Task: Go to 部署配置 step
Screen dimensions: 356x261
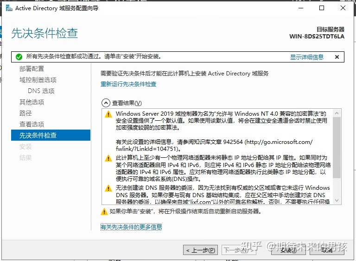Action: click(x=32, y=68)
